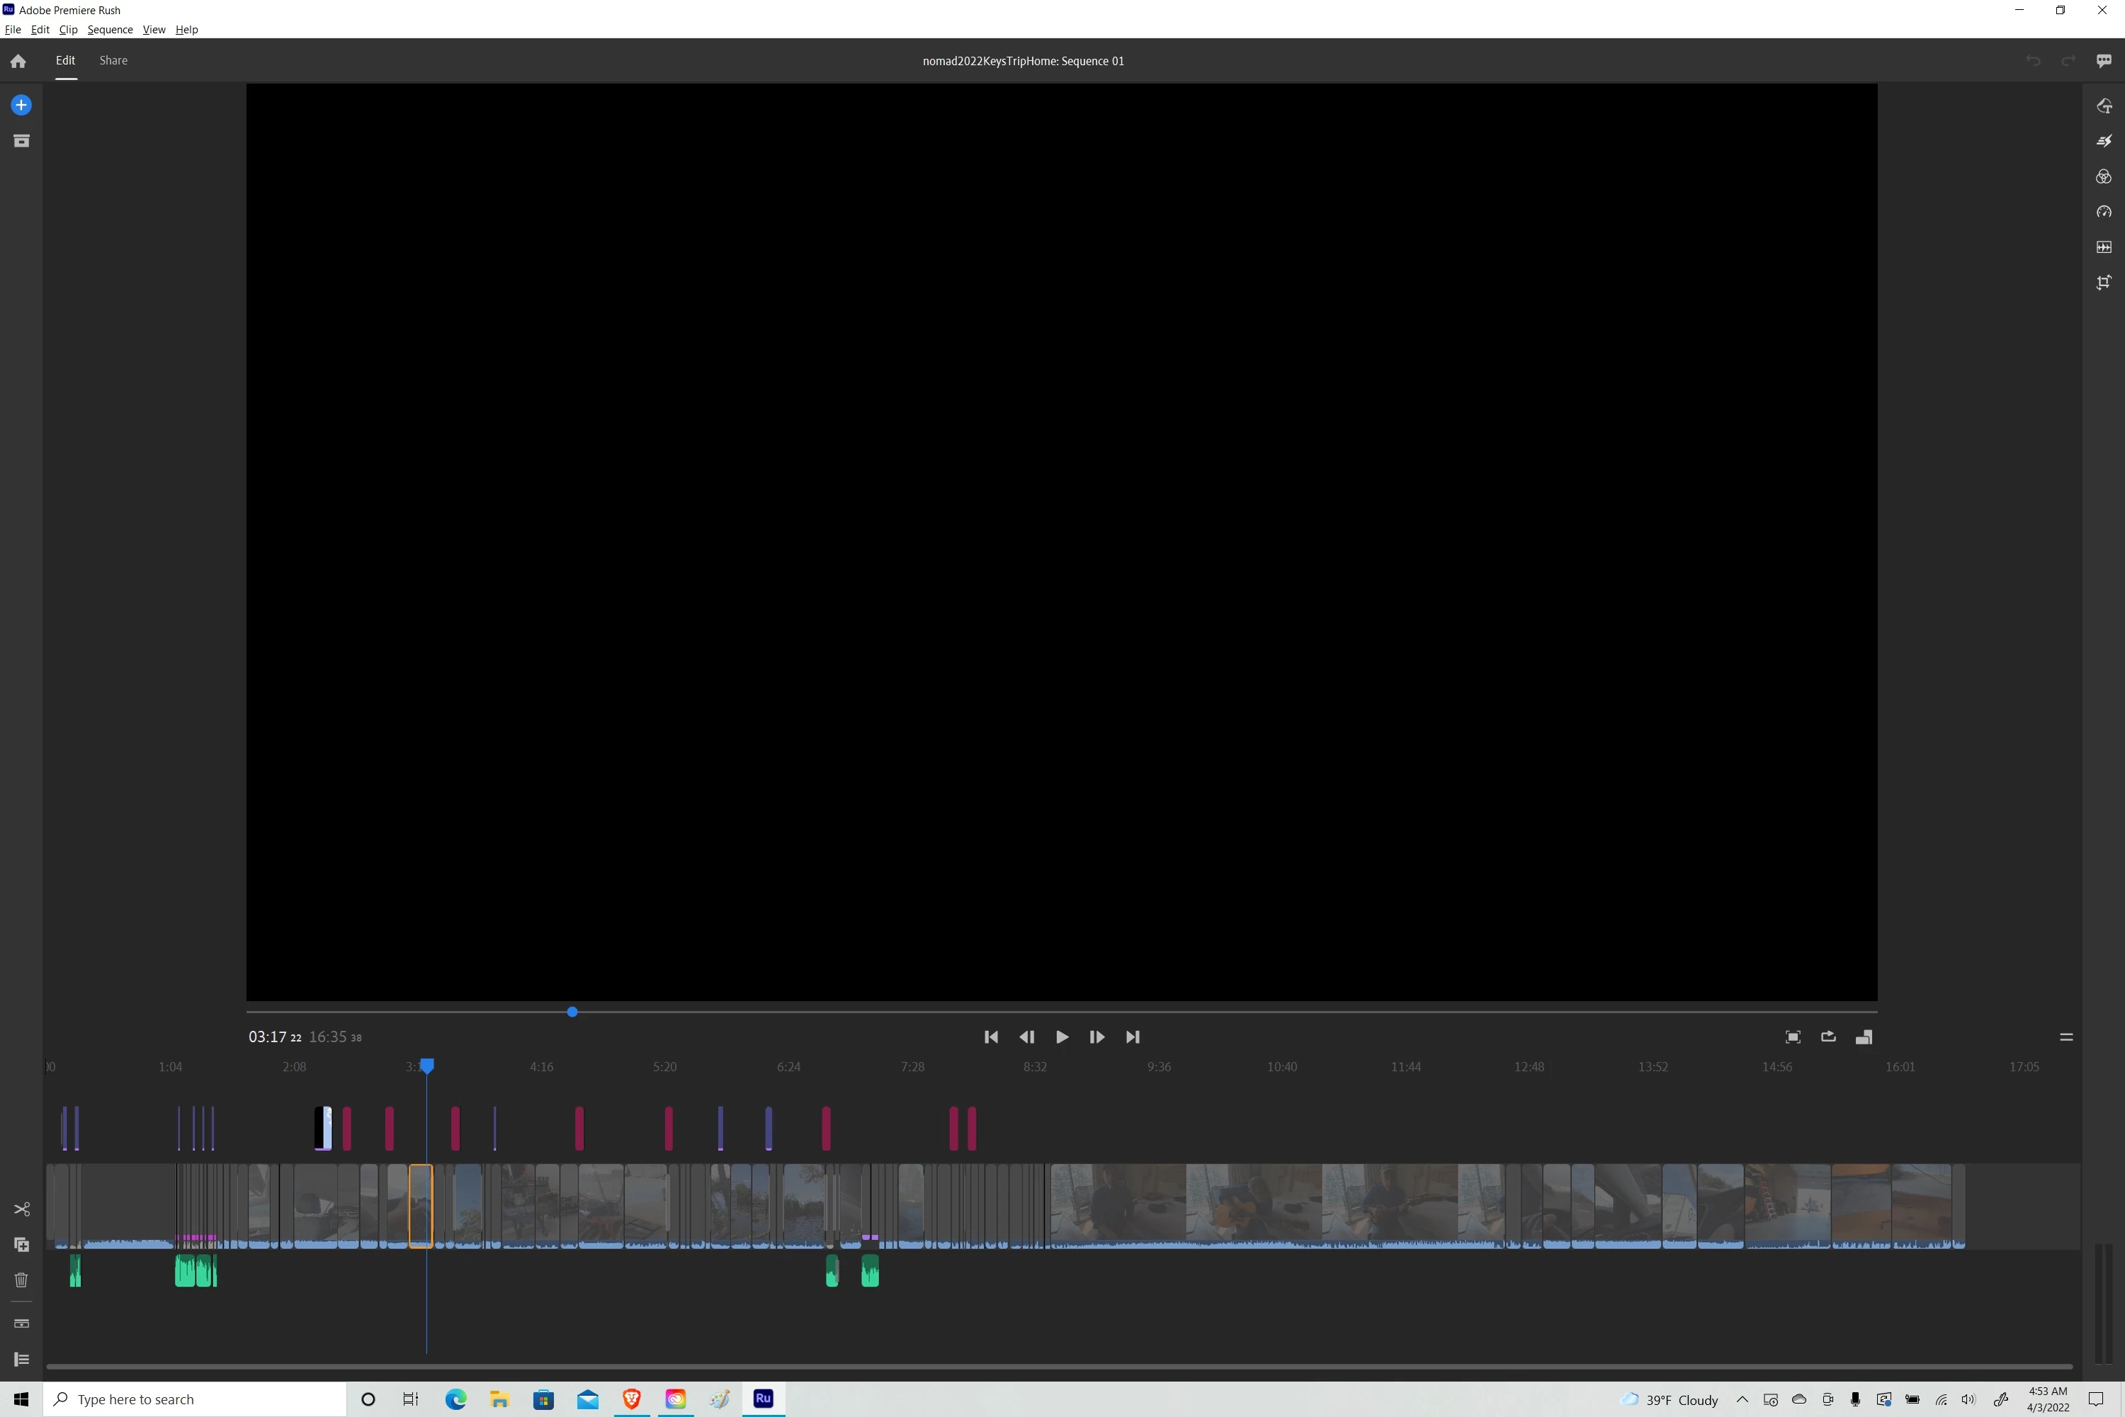The height and width of the screenshot is (1417, 2125).
Task: Click the Duplicate clip icon
Action: [22, 1244]
